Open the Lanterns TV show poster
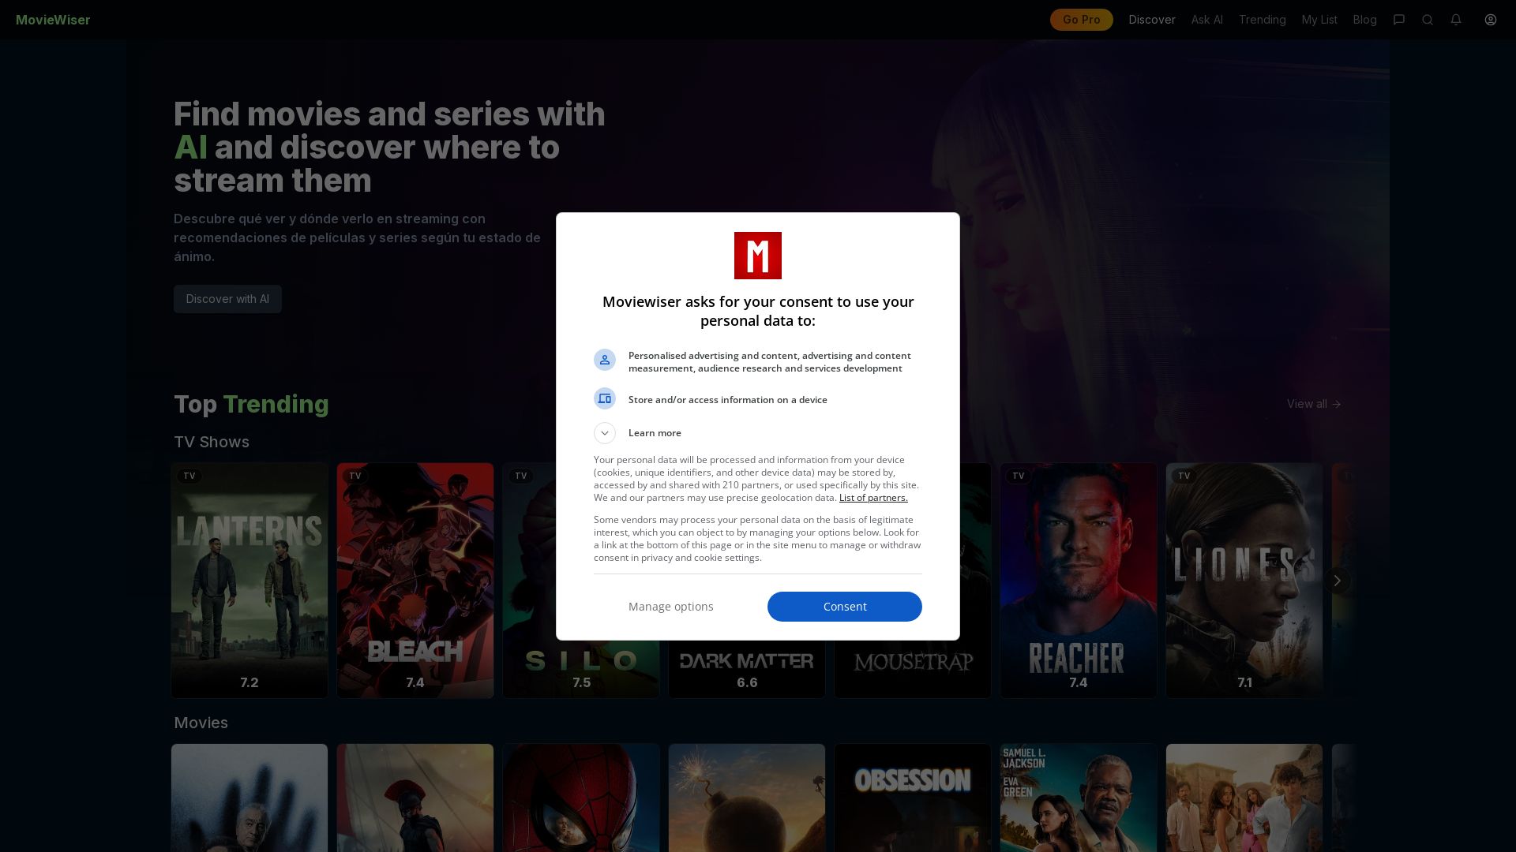1516x852 pixels. tap(250, 581)
